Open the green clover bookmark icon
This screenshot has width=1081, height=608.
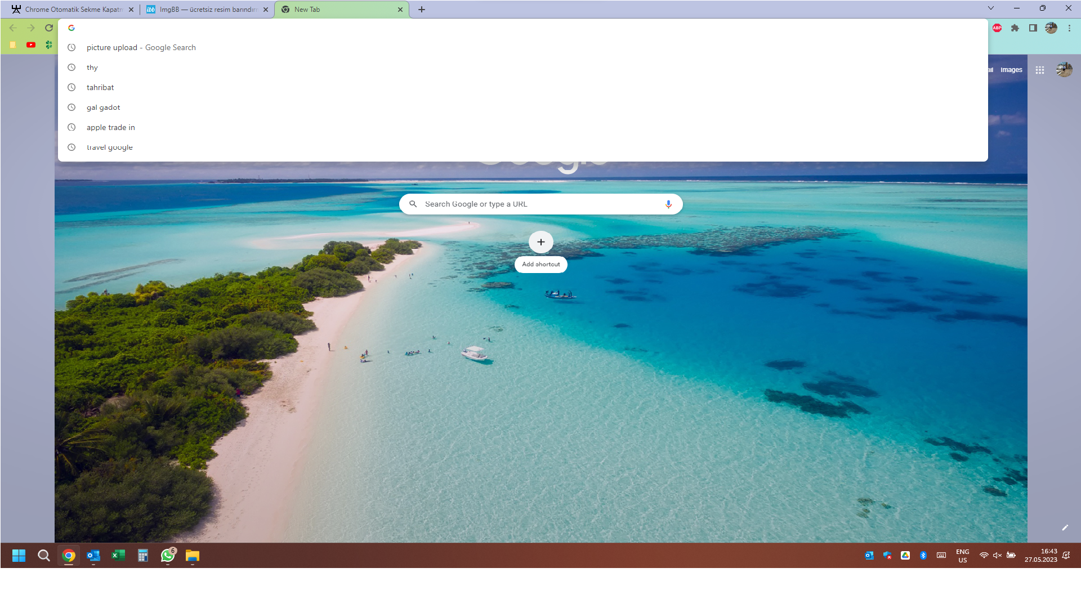49,44
